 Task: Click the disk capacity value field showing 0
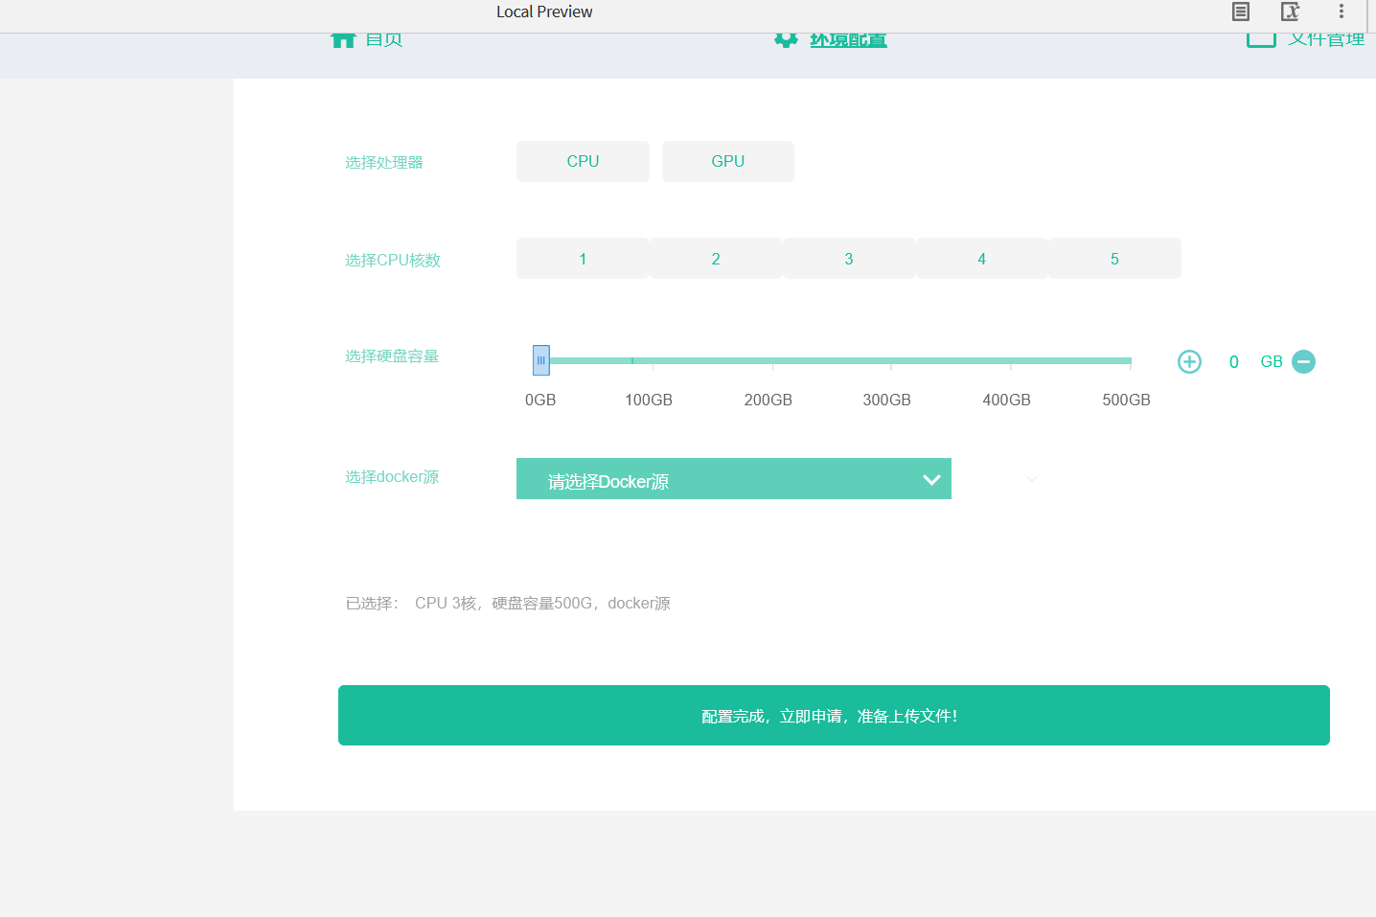point(1234,361)
